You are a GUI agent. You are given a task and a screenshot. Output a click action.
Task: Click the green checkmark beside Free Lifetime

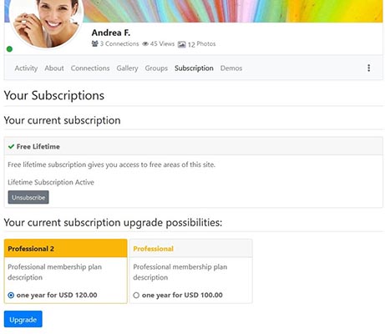[x=11, y=146]
